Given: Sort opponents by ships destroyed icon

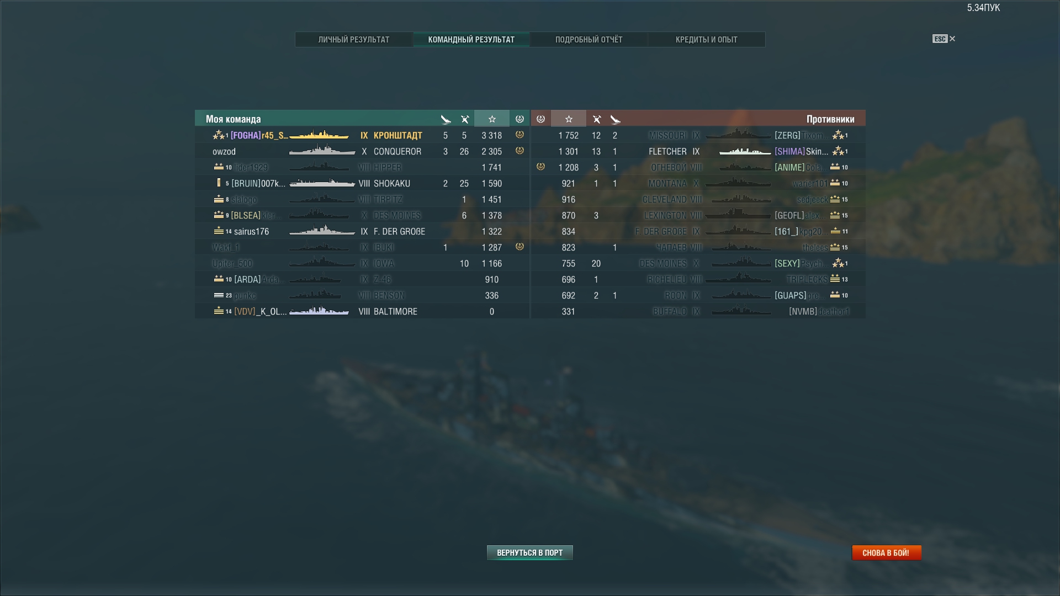Looking at the screenshot, I should pyautogui.click(x=616, y=119).
